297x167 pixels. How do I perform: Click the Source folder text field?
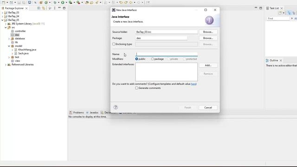pyautogui.click(x=167, y=32)
